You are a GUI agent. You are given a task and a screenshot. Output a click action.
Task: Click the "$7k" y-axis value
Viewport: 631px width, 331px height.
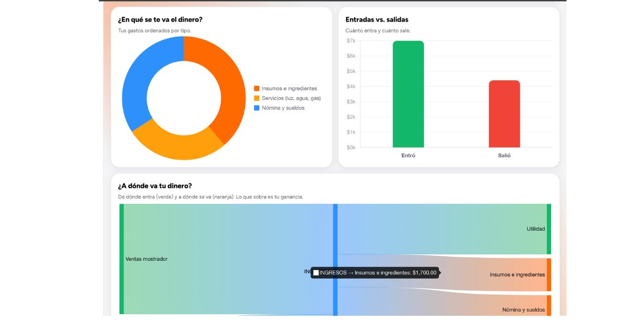coord(351,41)
